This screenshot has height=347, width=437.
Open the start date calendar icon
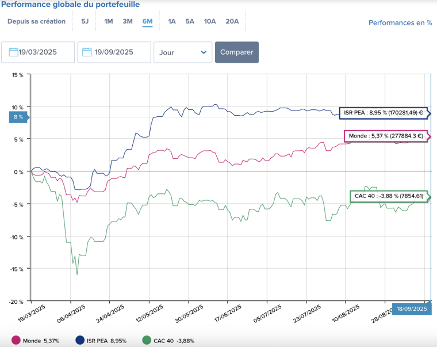pyautogui.click(x=13, y=52)
